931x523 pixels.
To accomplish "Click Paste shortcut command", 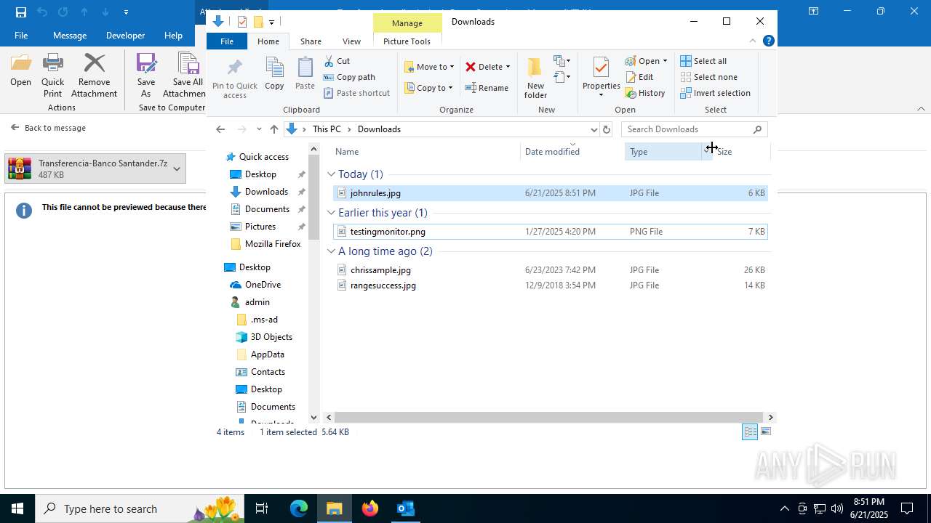I will [356, 93].
